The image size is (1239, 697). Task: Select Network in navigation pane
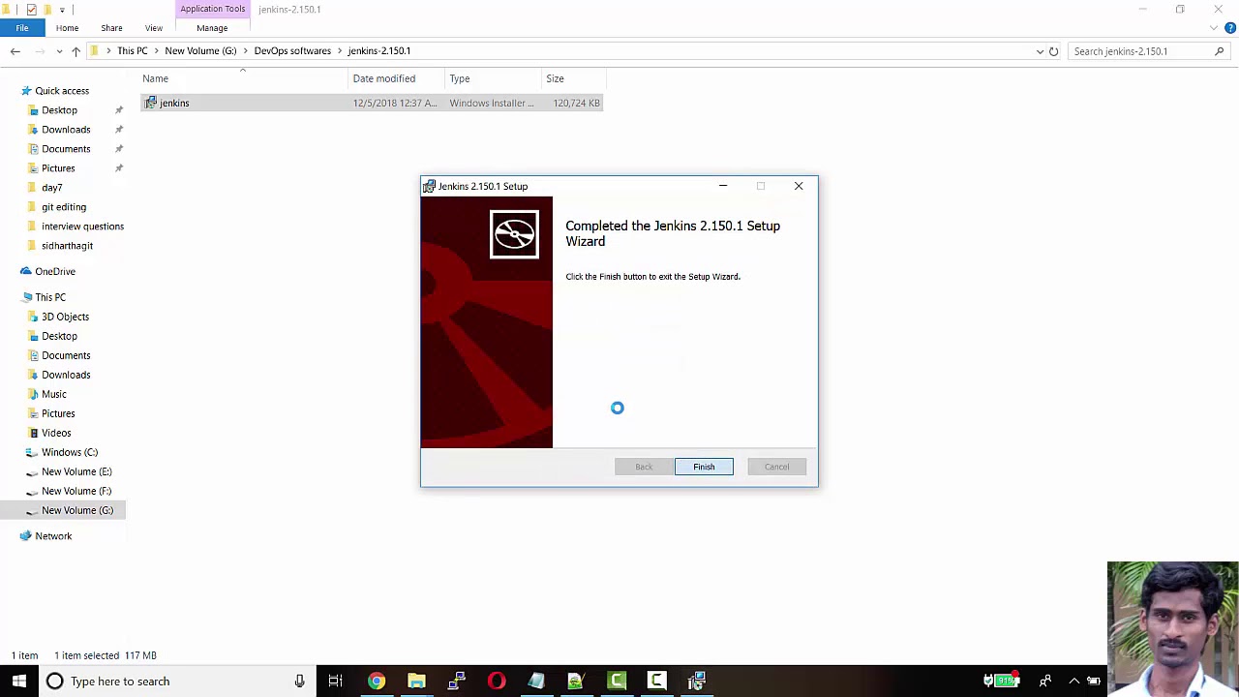tap(53, 536)
